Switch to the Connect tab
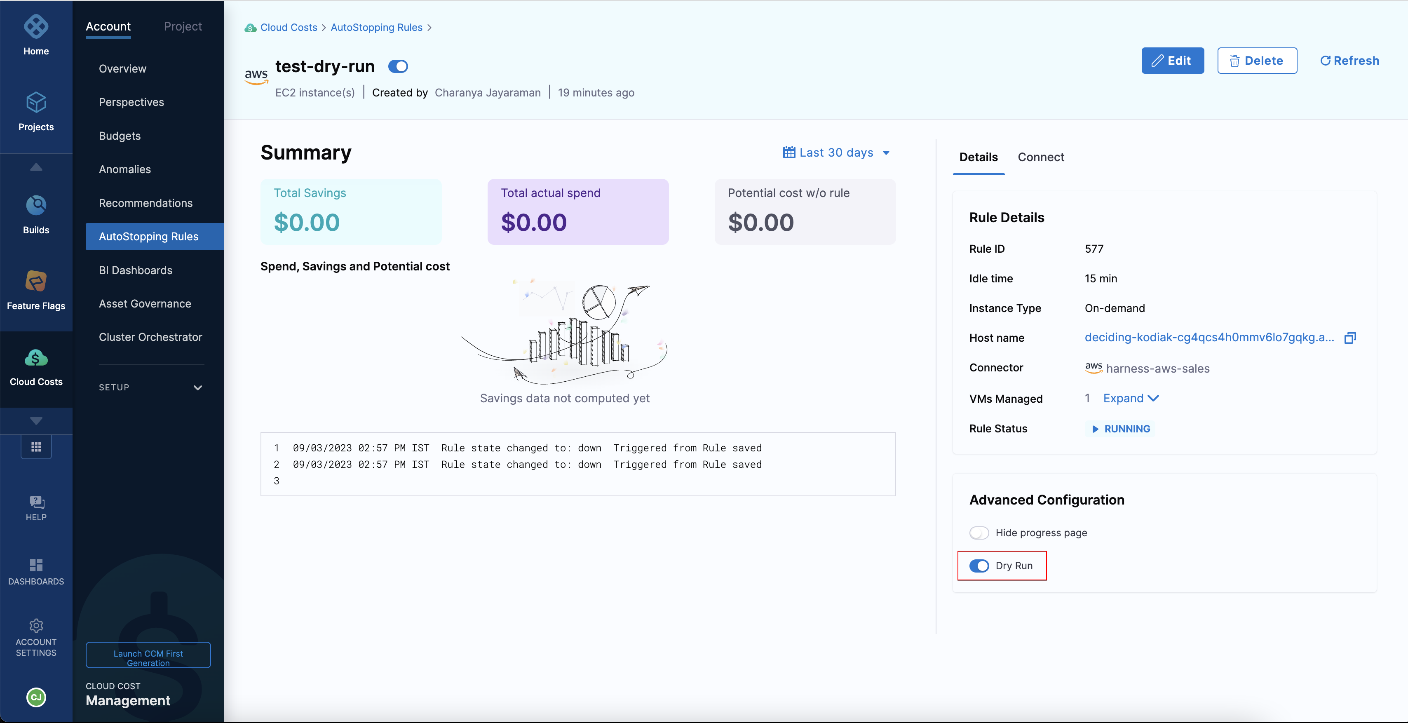The image size is (1408, 723). (1041, 157)
